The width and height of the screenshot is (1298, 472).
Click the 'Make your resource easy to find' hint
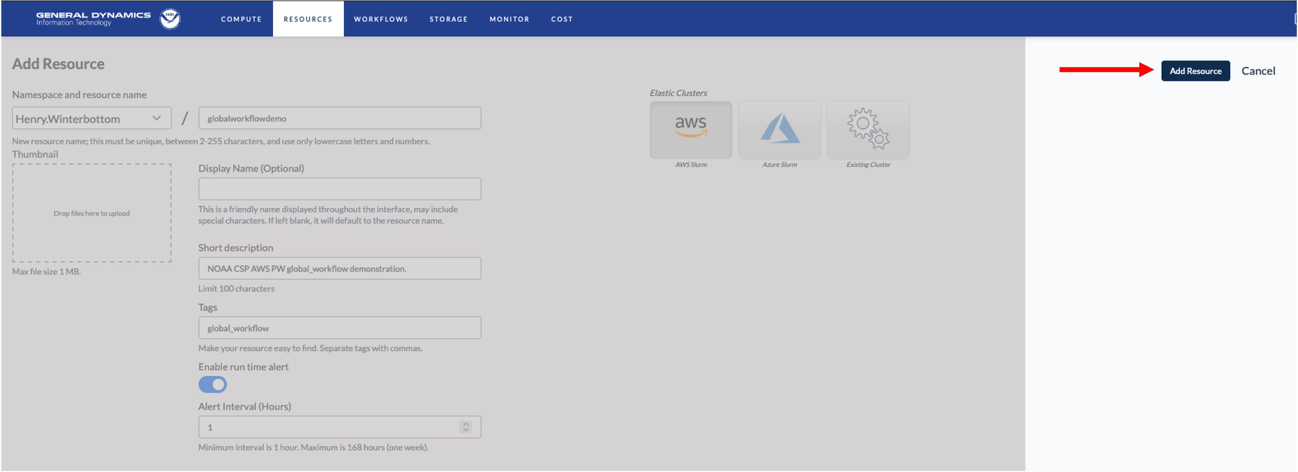click(x=310, y=348)
